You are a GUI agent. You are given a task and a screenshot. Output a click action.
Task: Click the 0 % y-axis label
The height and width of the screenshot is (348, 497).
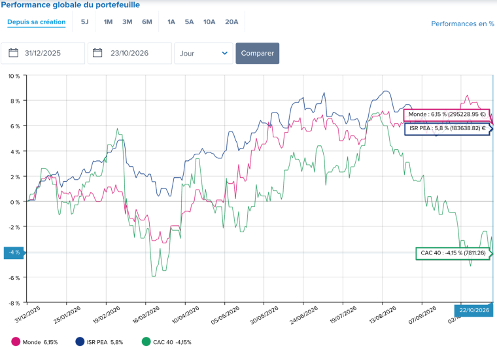[x=15, y=202]
